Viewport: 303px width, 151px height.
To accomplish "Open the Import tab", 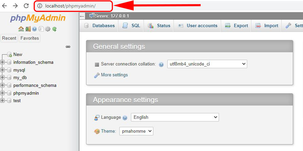I will 266,26.
